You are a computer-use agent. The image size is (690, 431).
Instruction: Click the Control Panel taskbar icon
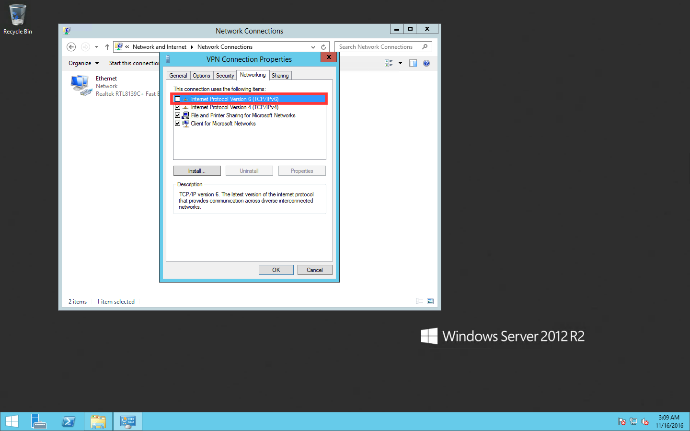(x=128, y=421)
